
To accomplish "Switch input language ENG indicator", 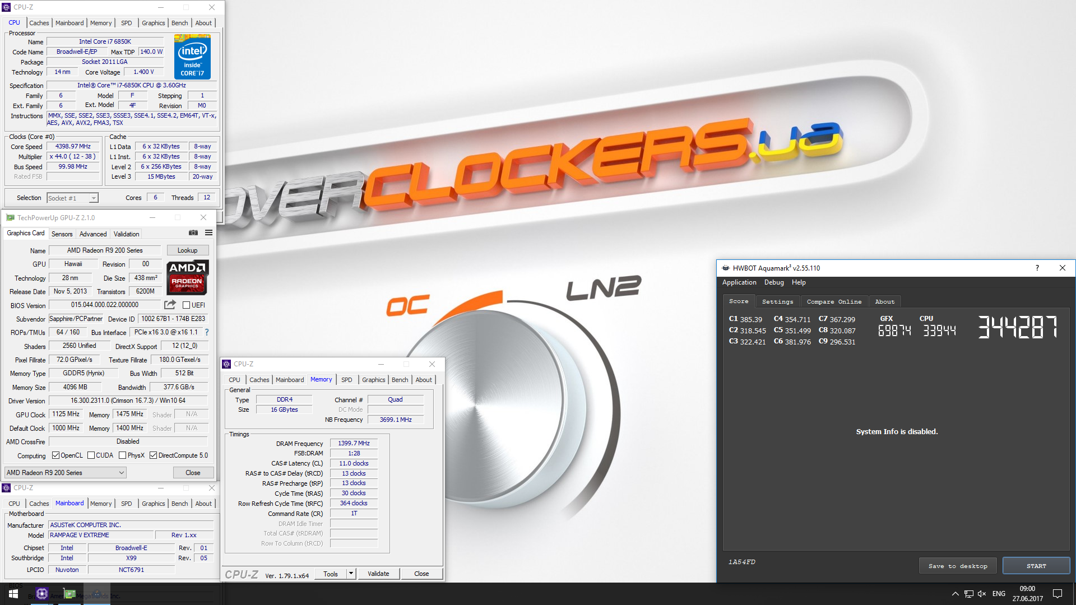I will tap(999, 594).
